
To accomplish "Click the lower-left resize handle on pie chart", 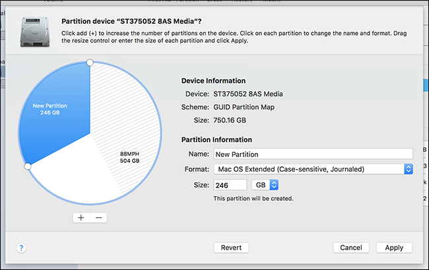I will pyautogui.click(x=28, y=166).
